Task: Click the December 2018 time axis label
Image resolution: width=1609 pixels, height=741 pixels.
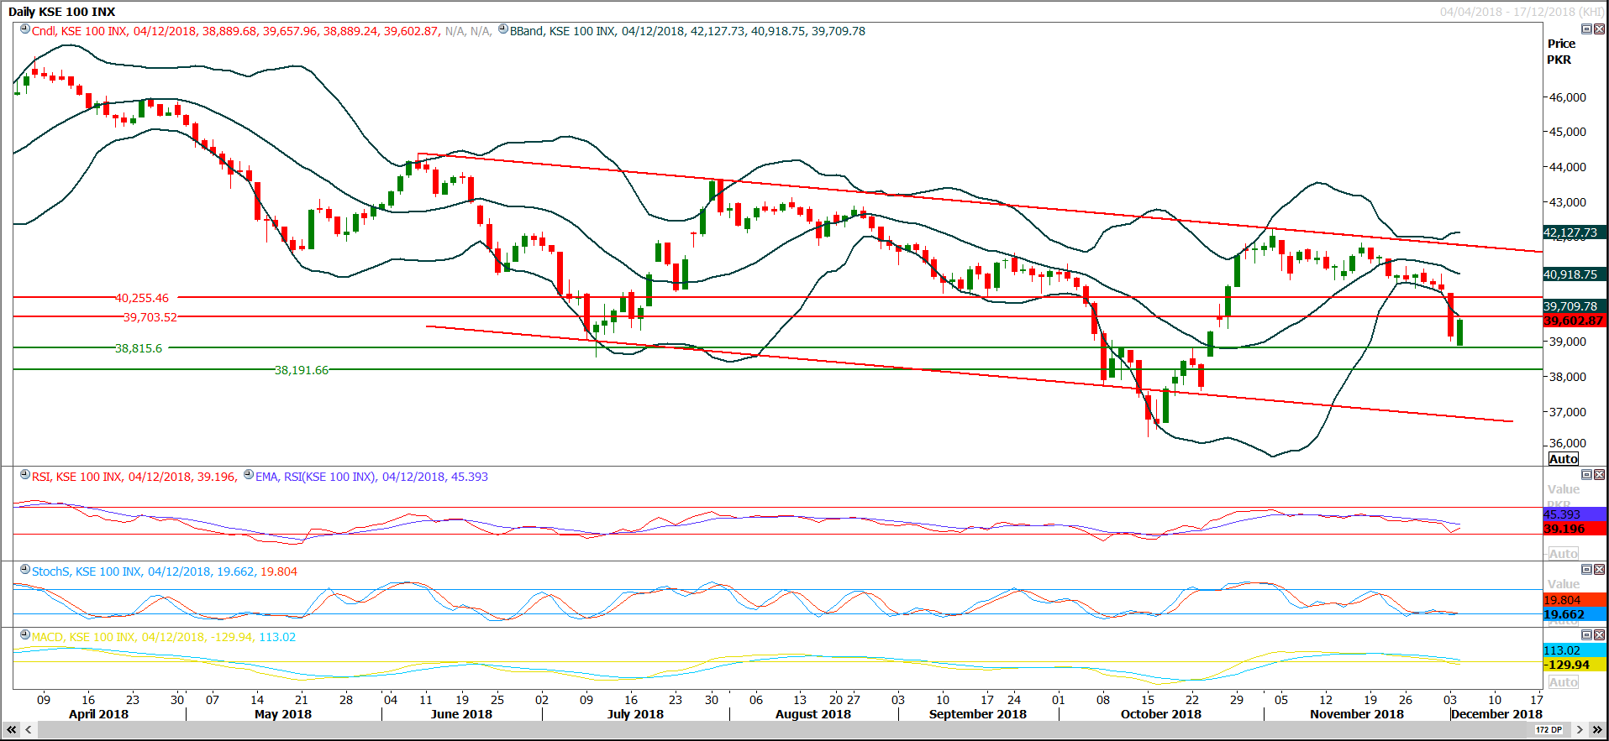Action: pos(1496,714)
